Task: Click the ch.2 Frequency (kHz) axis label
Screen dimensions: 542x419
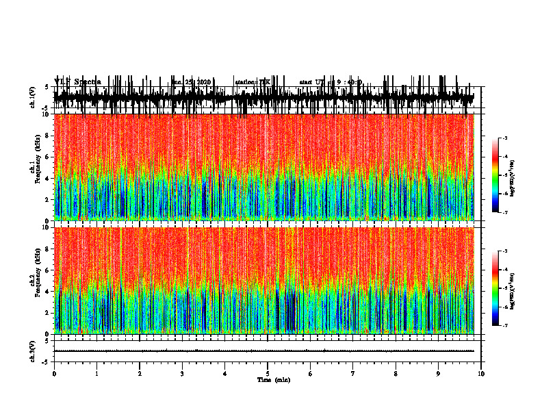Action: click(x=36, y=272)
